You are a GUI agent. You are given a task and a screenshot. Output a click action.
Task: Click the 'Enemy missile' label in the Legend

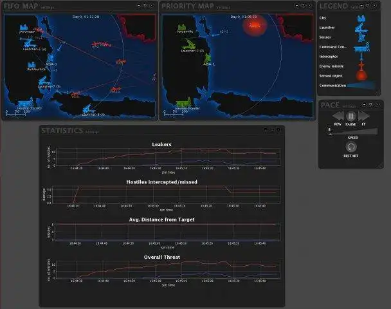331,66
